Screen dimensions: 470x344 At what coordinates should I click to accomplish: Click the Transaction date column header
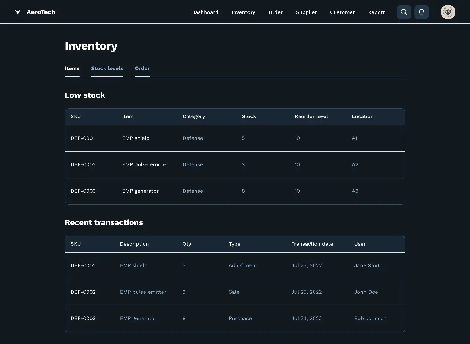312,244
